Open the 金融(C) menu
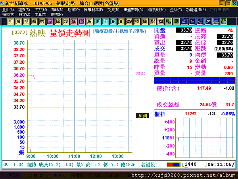238x179 pixels. [x=176, y=10]
